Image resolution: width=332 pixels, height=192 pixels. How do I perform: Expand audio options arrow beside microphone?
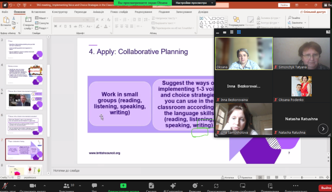15,185
